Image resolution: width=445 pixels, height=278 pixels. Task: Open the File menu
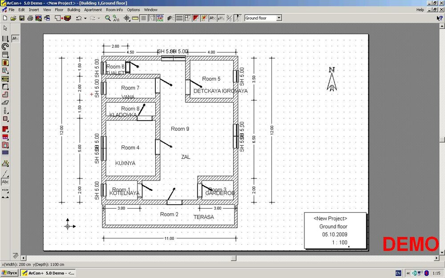12,10
